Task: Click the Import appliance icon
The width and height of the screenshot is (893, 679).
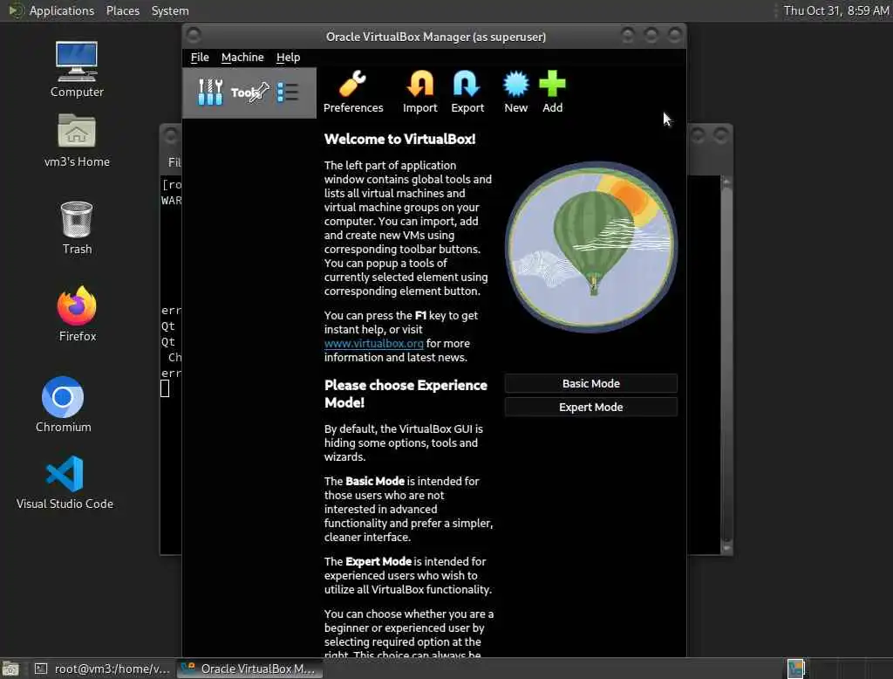Action: 419,92
